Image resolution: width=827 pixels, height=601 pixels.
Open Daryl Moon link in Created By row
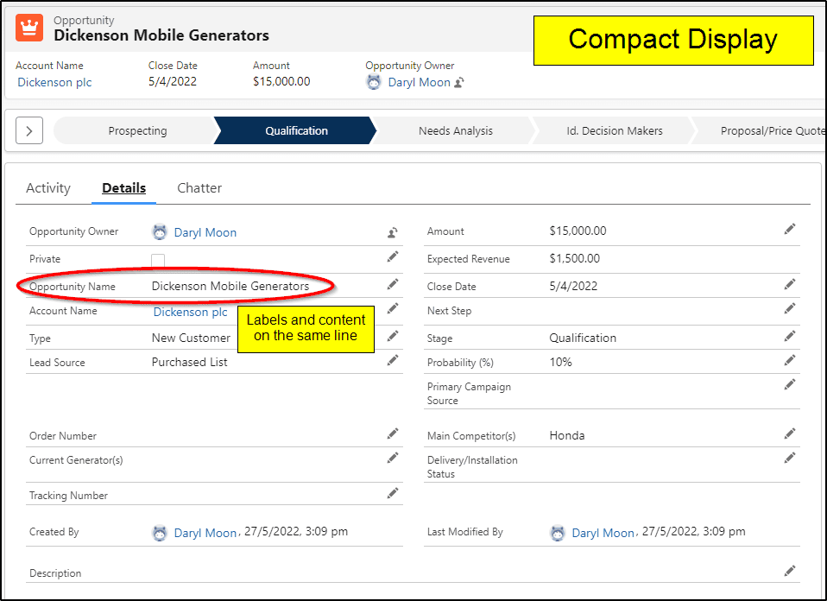click(x=205, y=533)
